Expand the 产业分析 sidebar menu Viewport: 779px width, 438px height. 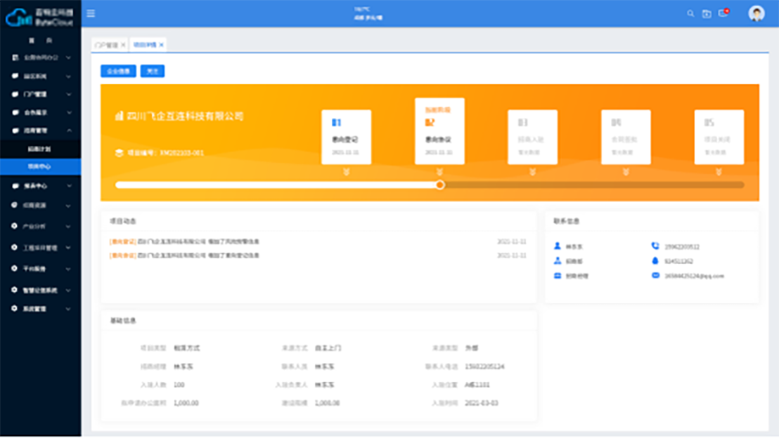pos(40,227)
